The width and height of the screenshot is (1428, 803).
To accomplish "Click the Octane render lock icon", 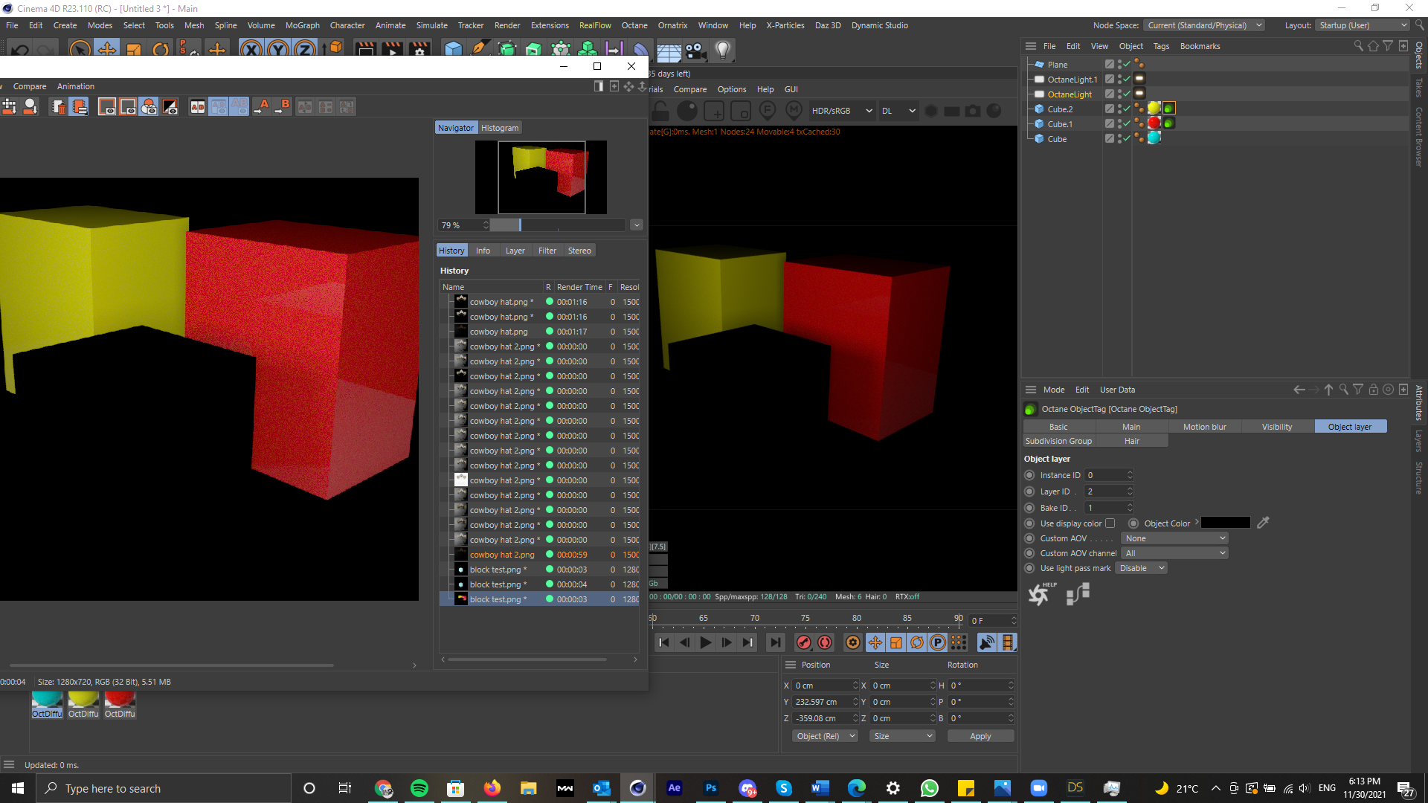I will click(660, 112).
